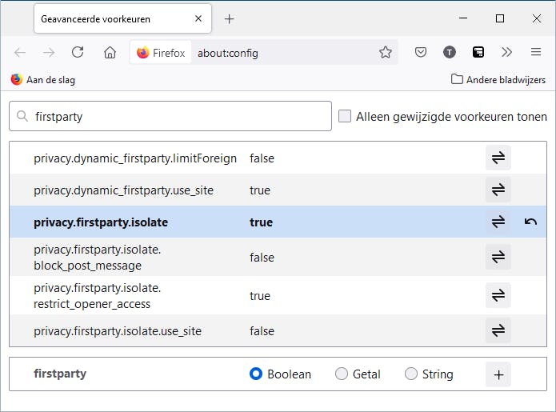Open the account avatar icon in toolbar
This screenshot has height=412, width=556.
(450, 53)
